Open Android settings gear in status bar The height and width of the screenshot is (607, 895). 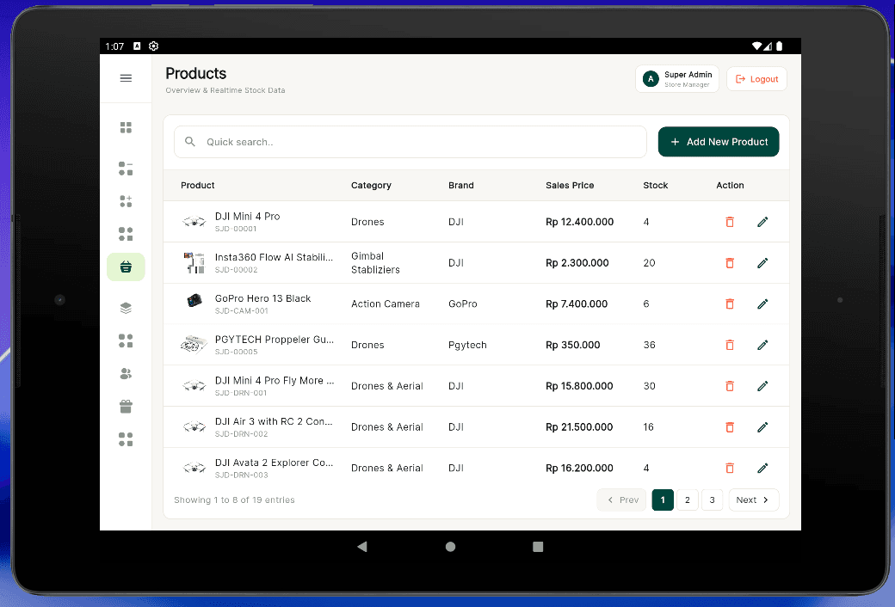click(x=153, y=46)
